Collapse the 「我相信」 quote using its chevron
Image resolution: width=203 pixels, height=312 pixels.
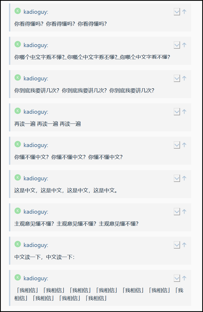click(x=177, y=278)
